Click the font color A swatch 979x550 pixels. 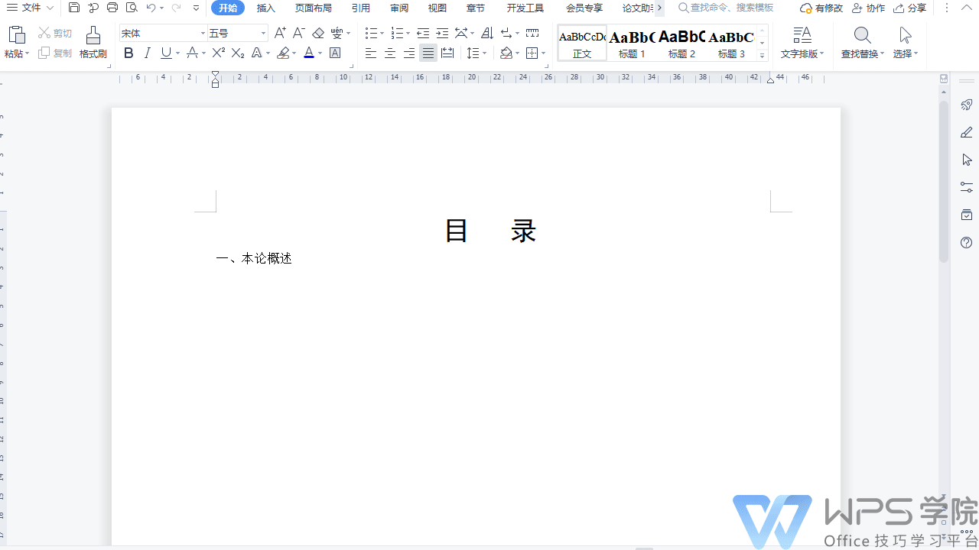click(x=308, y=53)
